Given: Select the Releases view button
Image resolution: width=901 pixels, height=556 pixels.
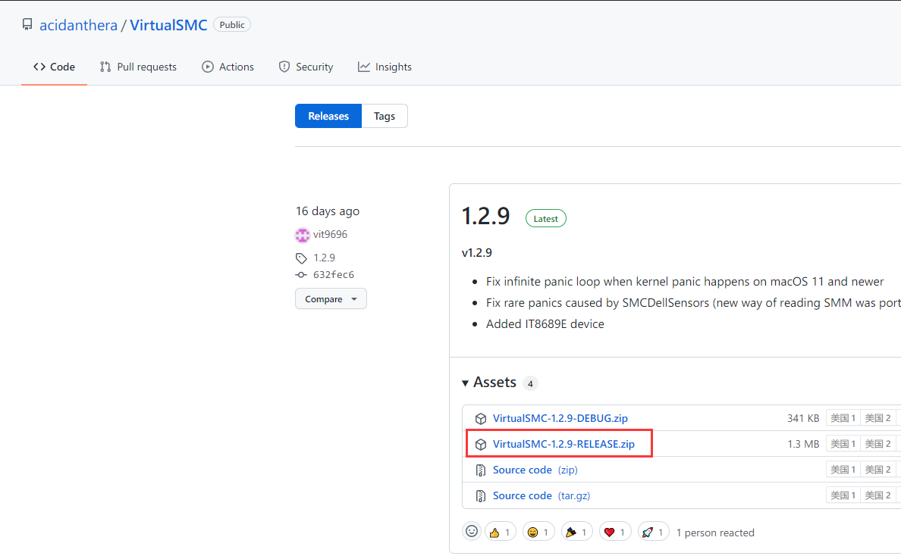Looking at the screenshot, I should (328, 116).
